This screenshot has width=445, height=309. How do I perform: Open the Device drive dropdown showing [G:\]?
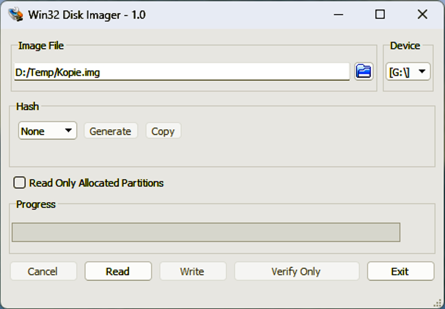(x=408, y=72)
